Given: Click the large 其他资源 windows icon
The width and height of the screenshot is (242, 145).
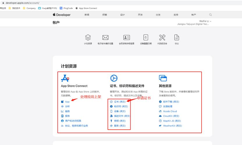Looking at the screenshot, I should pos(163,78).
